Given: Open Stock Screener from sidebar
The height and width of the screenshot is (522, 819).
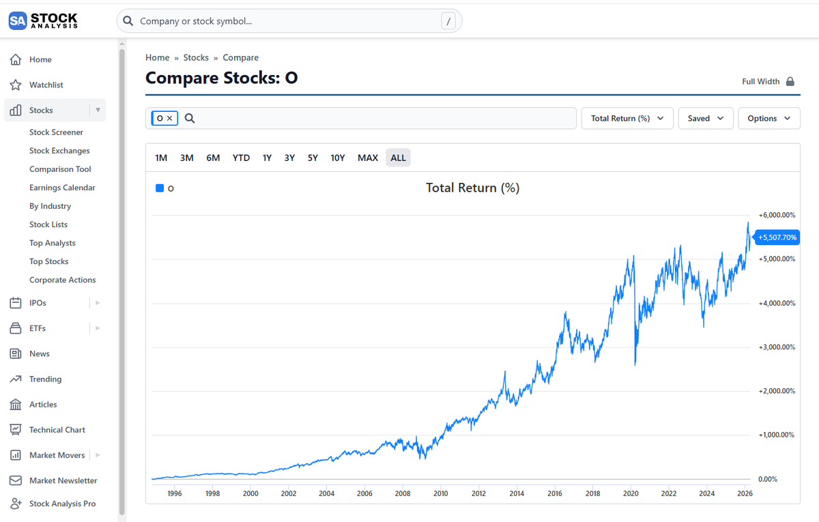Looking at the screenshot, I should coord(56,132).
